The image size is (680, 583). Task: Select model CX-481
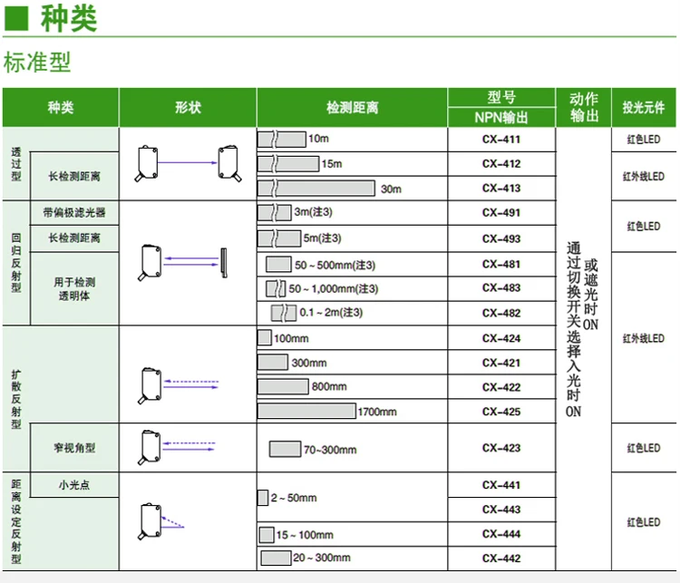tap(500, 264)
